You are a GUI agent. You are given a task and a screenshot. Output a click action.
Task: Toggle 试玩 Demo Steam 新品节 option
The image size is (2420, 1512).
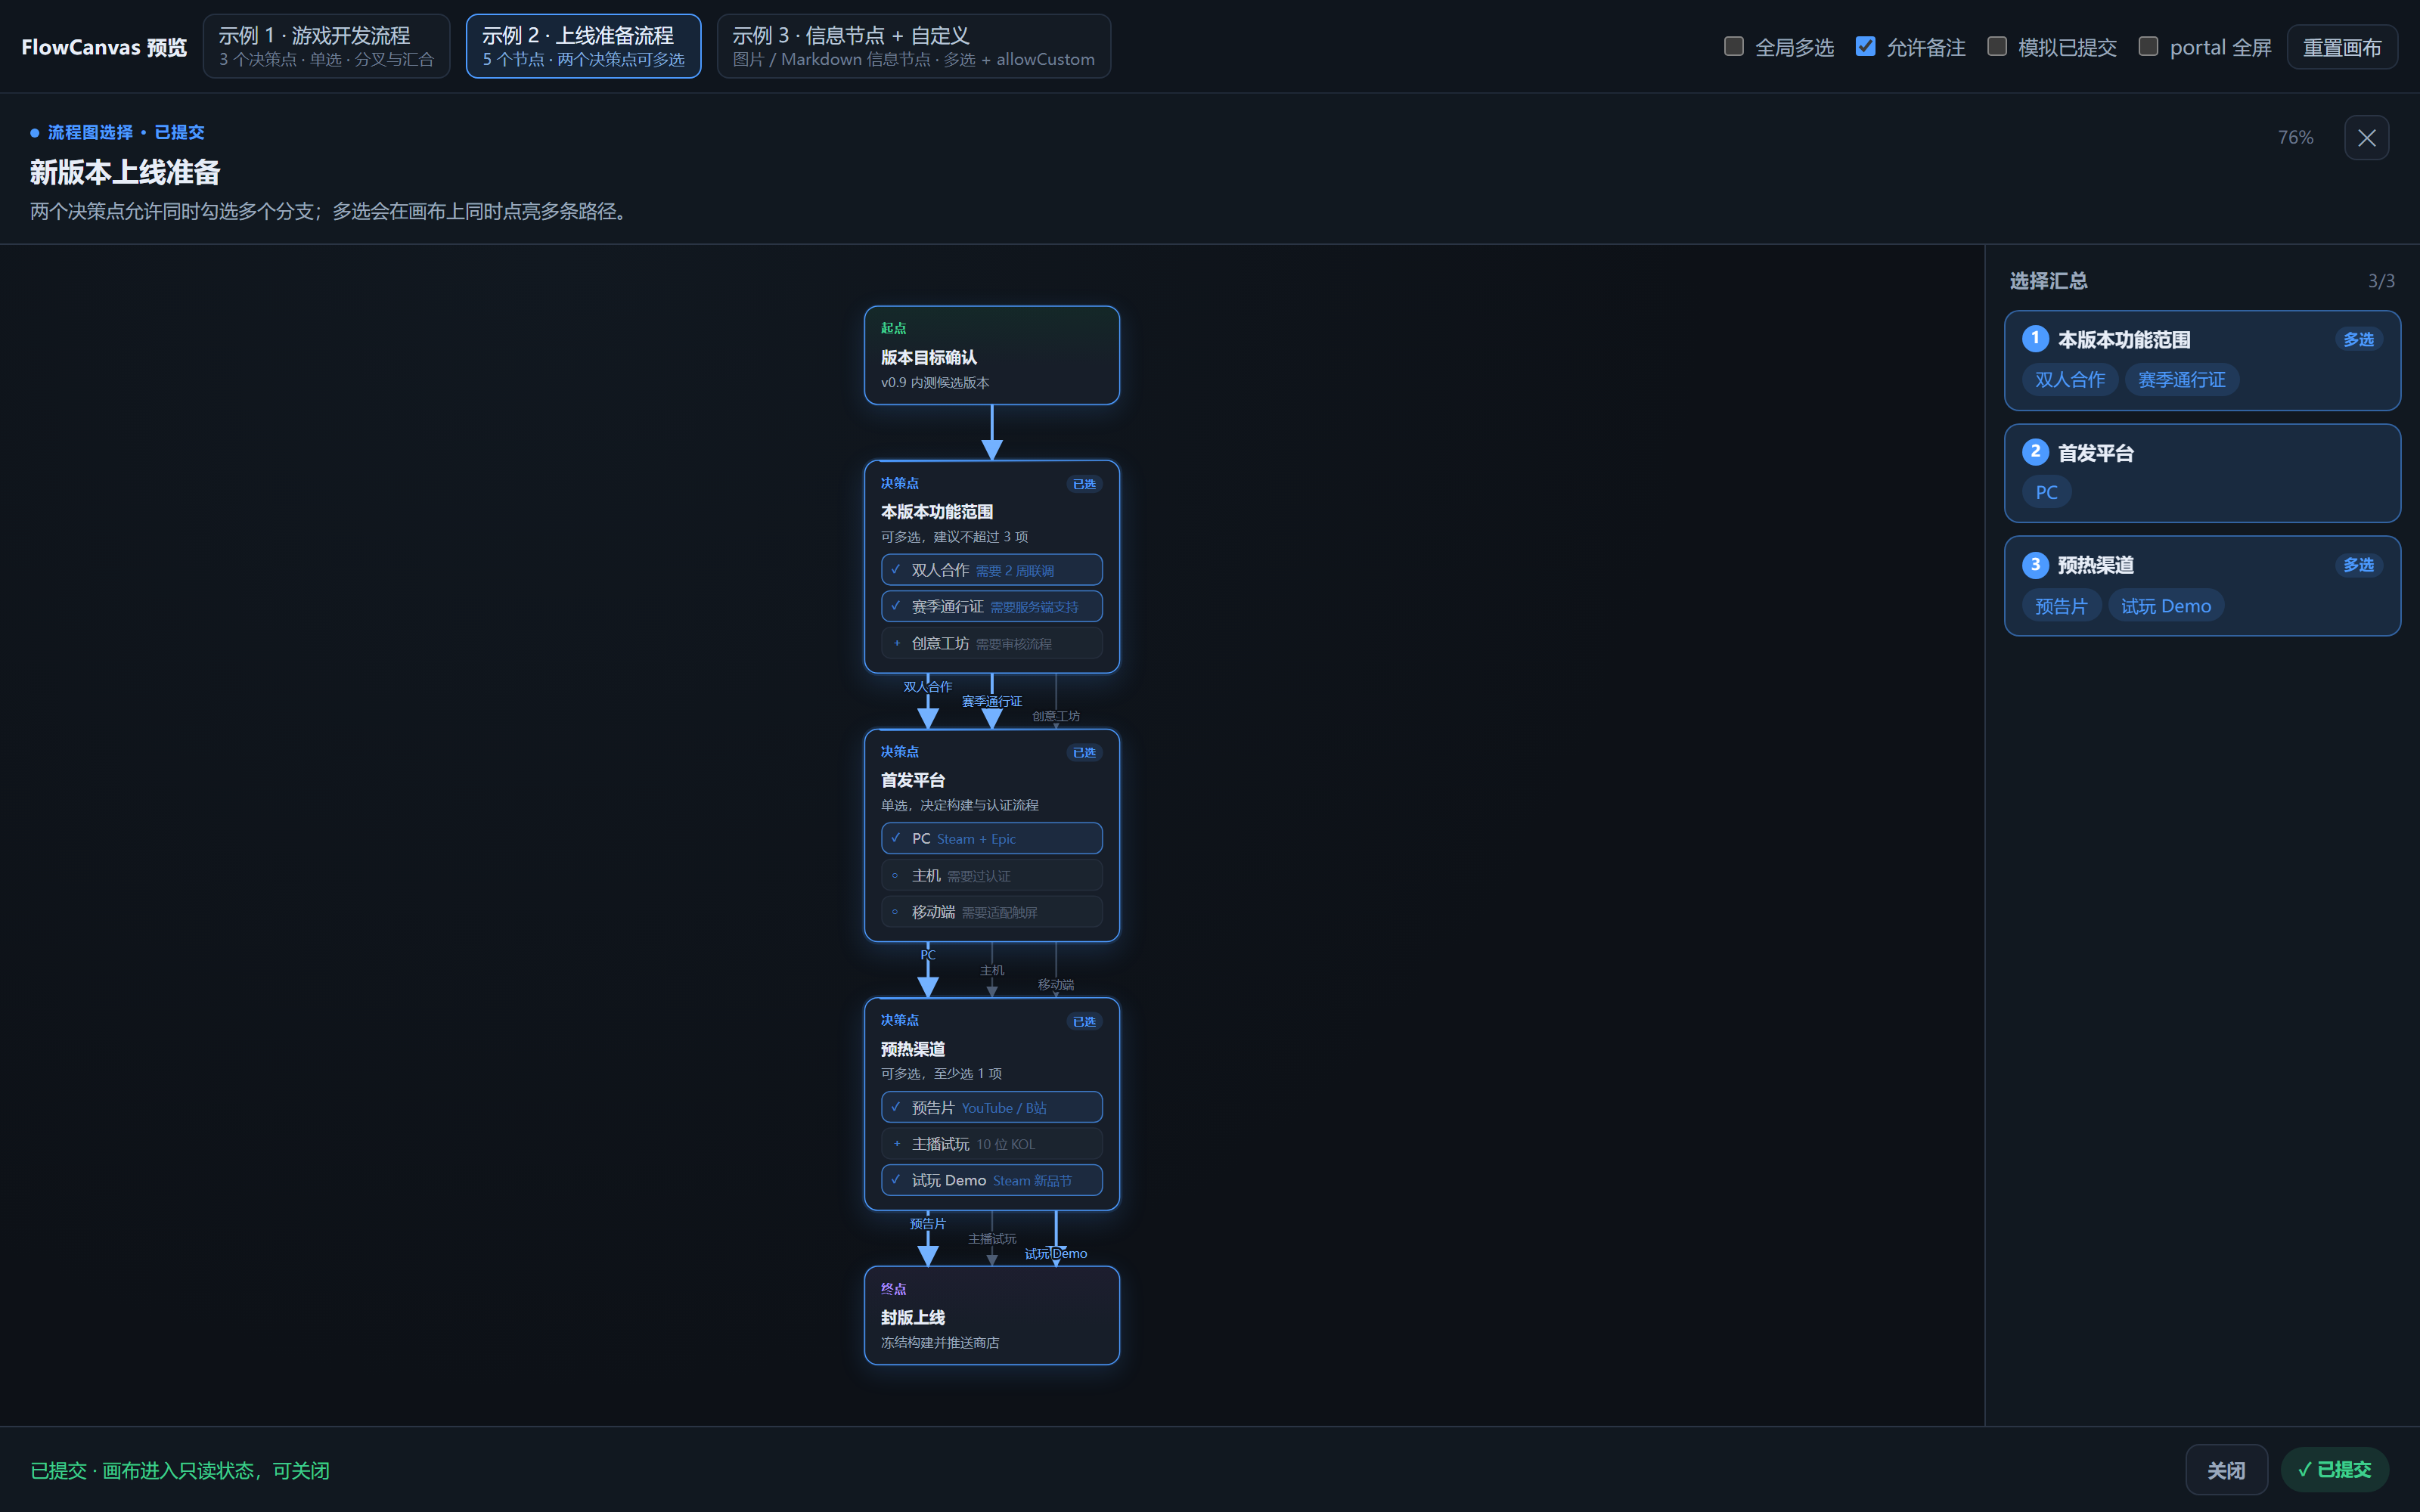point(991,1180)
